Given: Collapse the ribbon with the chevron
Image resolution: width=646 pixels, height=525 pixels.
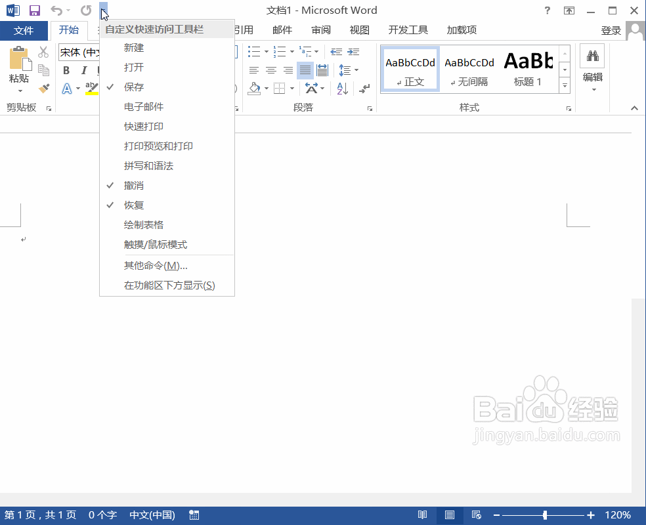Looking at the screenshot, I should 634,108.
